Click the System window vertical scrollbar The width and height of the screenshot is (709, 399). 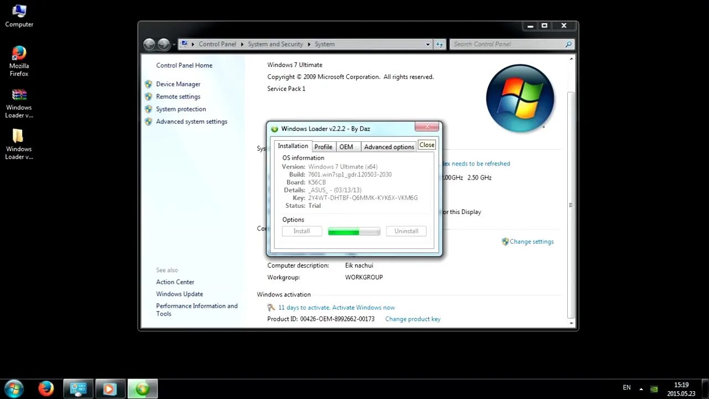coord(571,190)
